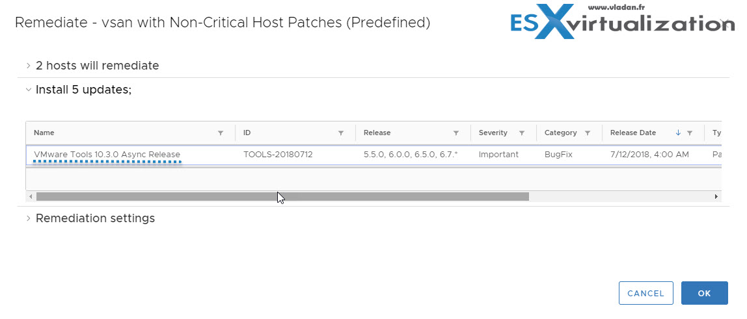This screenshot has width=747, height=319.
Task: Open filter icon on Category column
Action: 588,133
